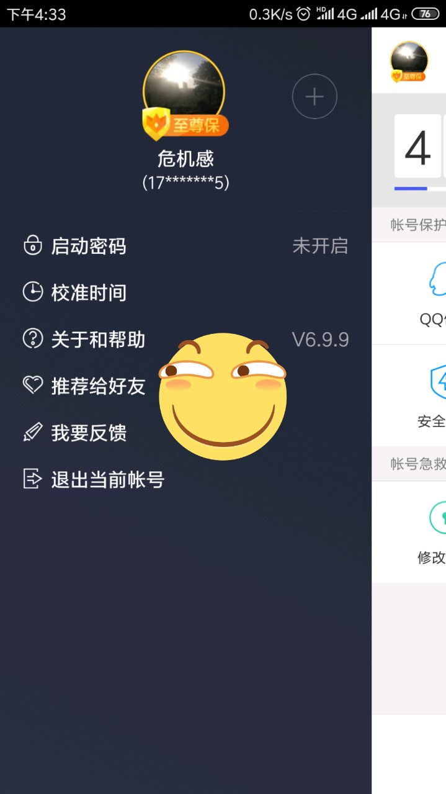Tap 退出当前帐号 to log out

click(x=185, y=479)
